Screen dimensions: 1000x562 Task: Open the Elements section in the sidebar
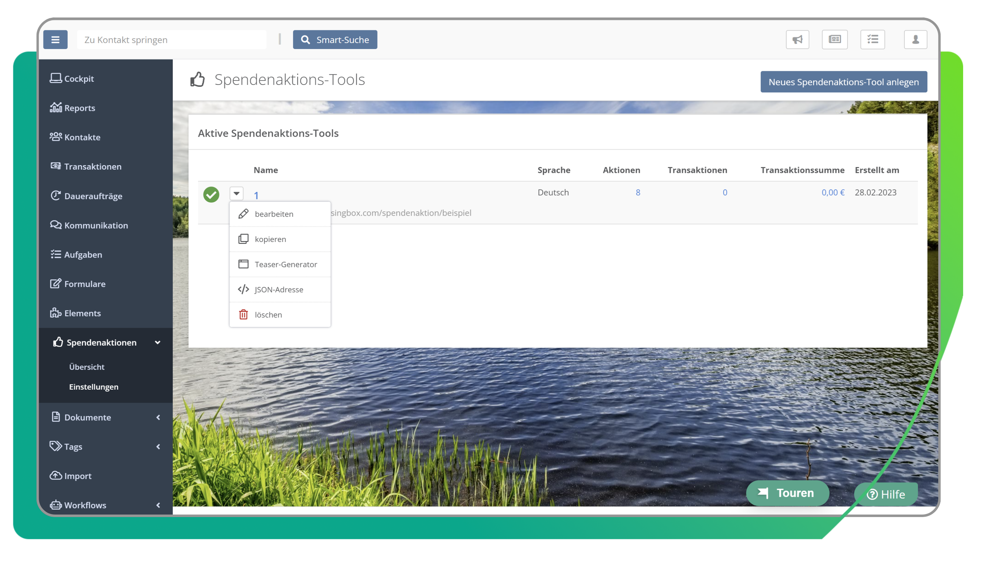[82, 313]
